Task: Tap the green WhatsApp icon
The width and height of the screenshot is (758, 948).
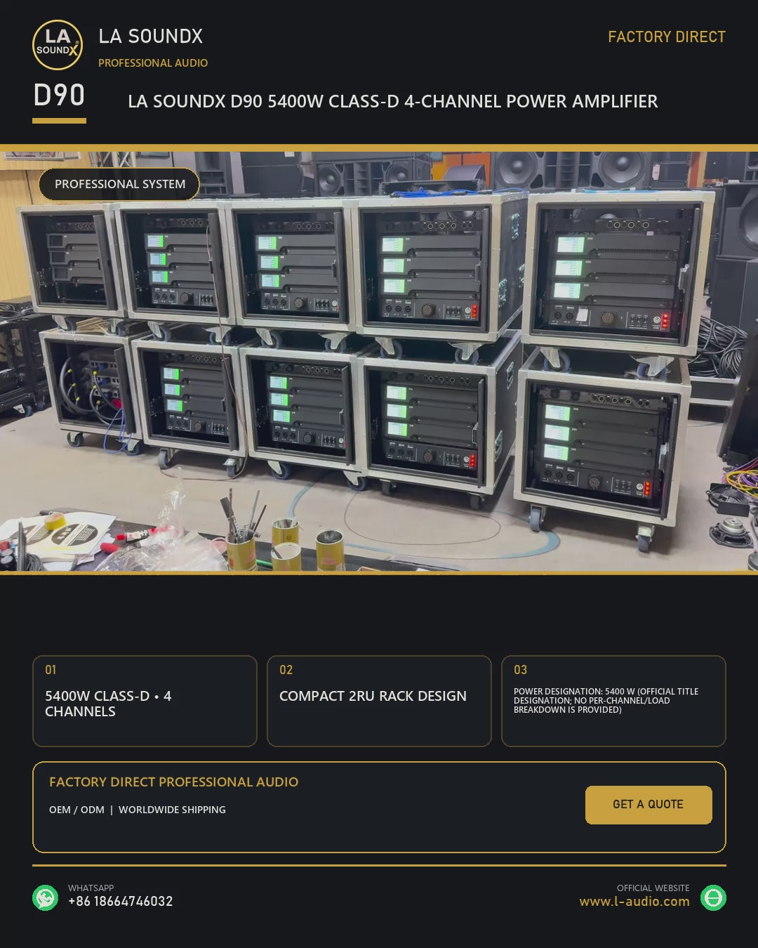Action: [x=46, y=897]
